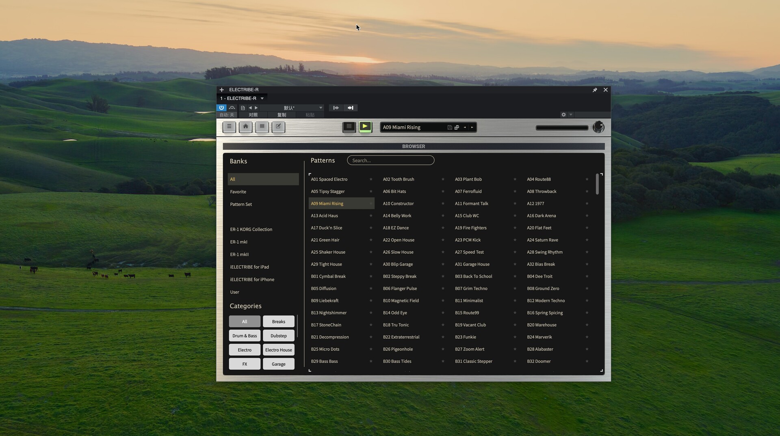Image resolution: width=780 pixels, height=436 pixels.
Task: Open the preset file icon menu
Action: coord(243,108)
